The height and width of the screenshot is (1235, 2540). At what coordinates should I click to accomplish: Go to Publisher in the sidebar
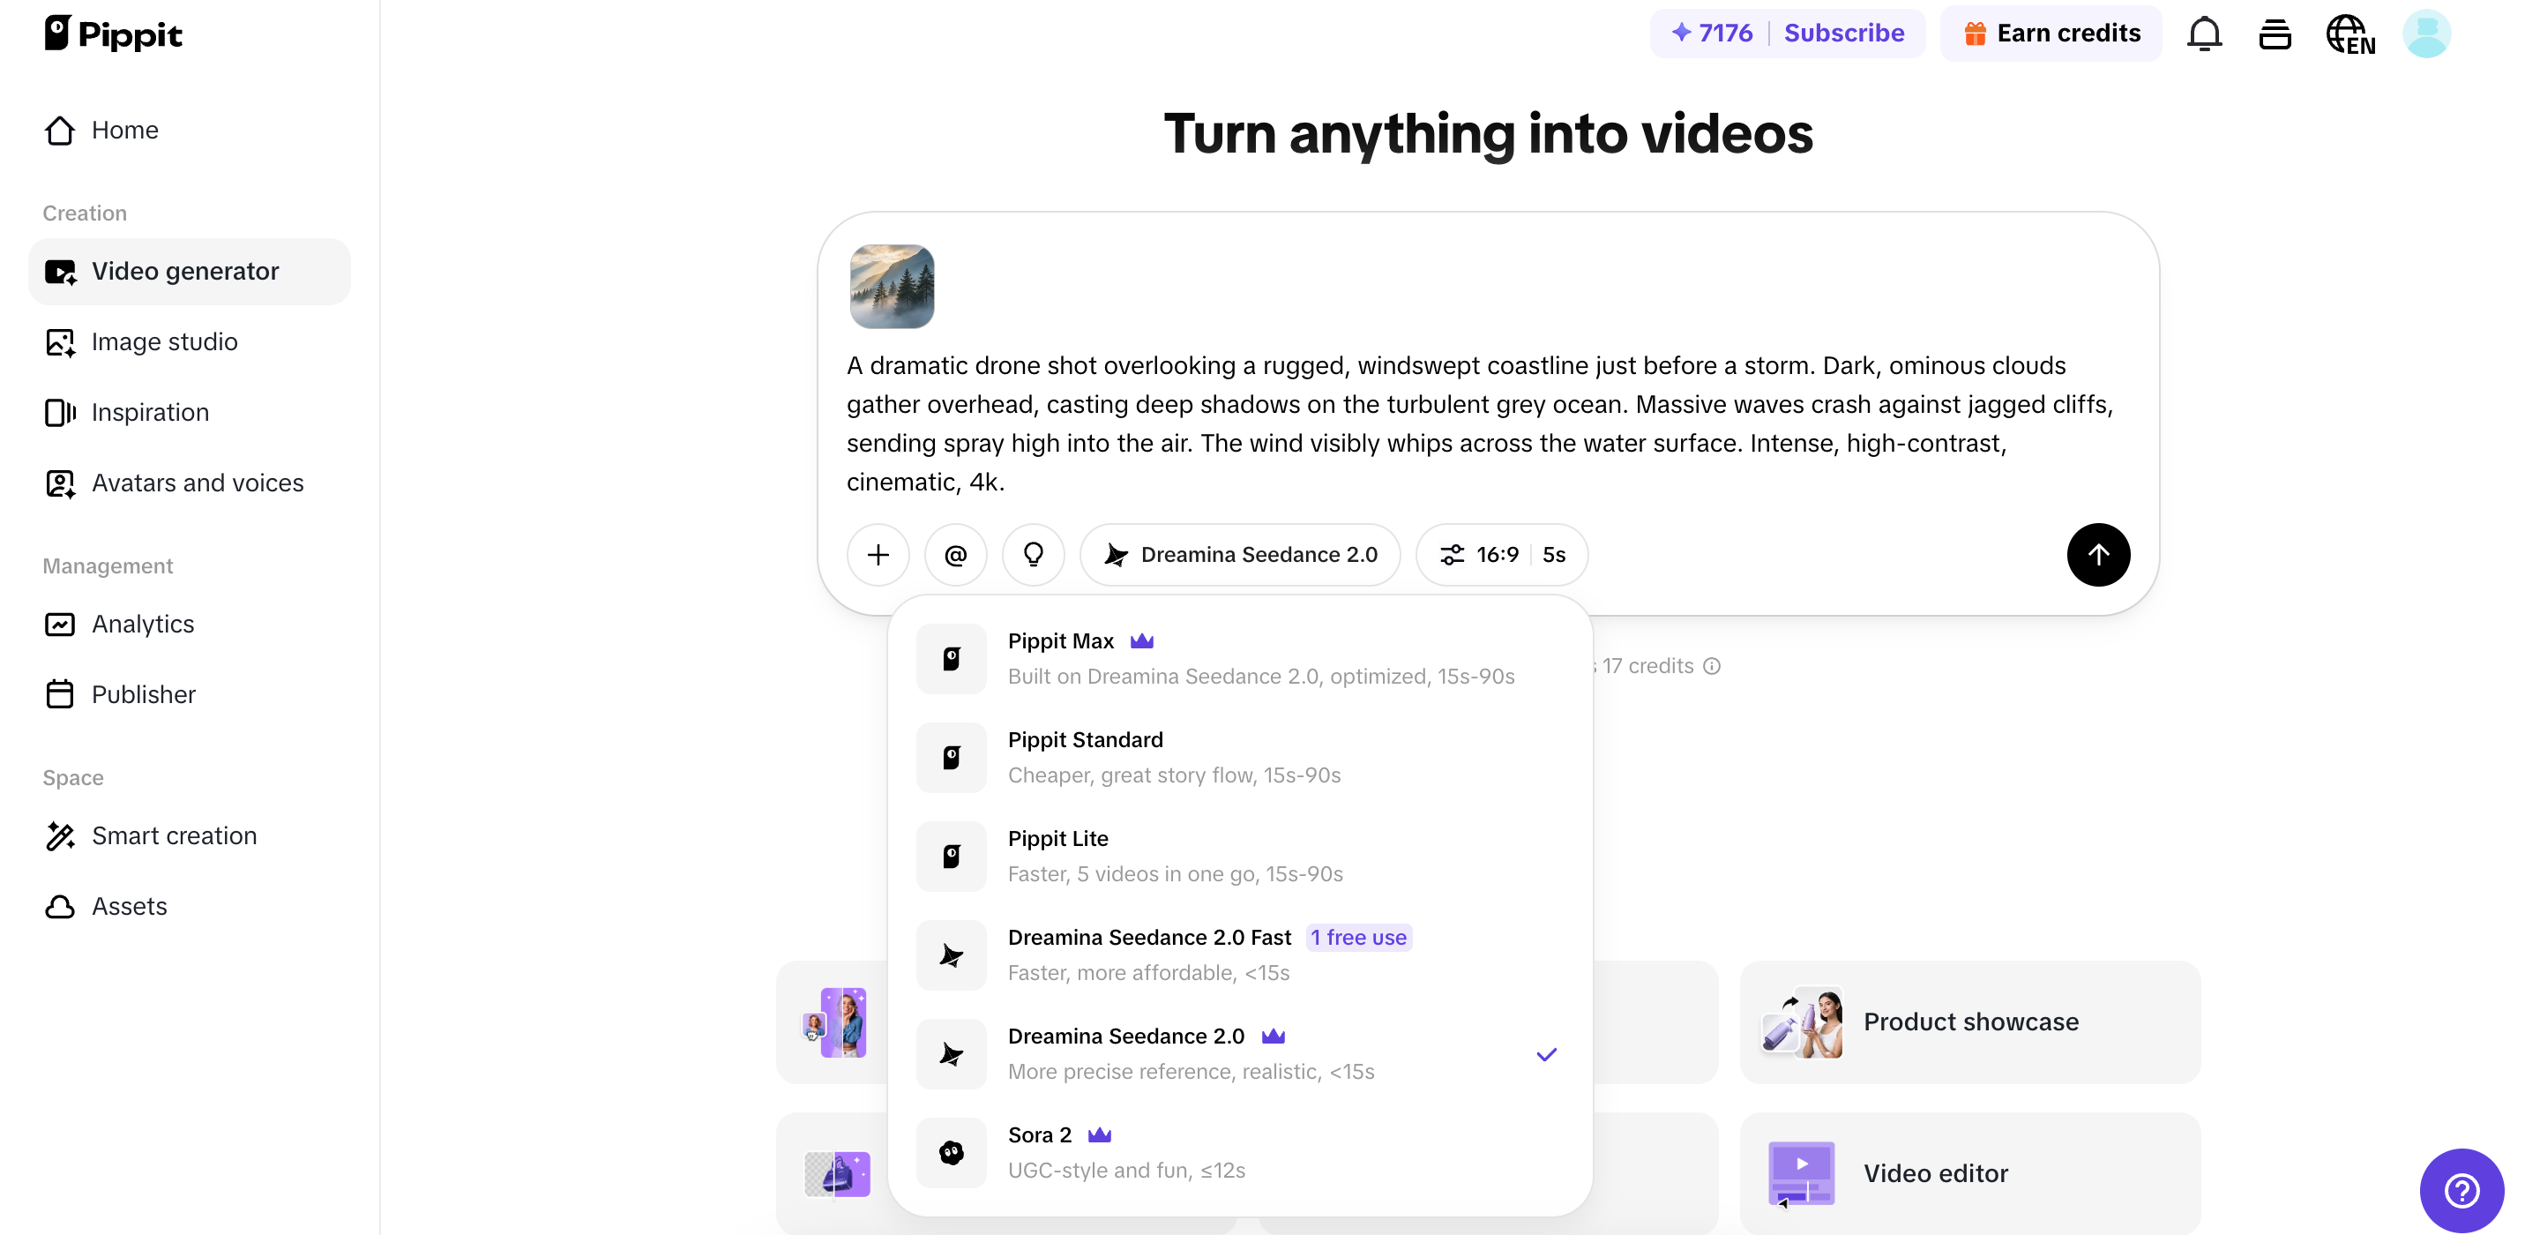144,694
